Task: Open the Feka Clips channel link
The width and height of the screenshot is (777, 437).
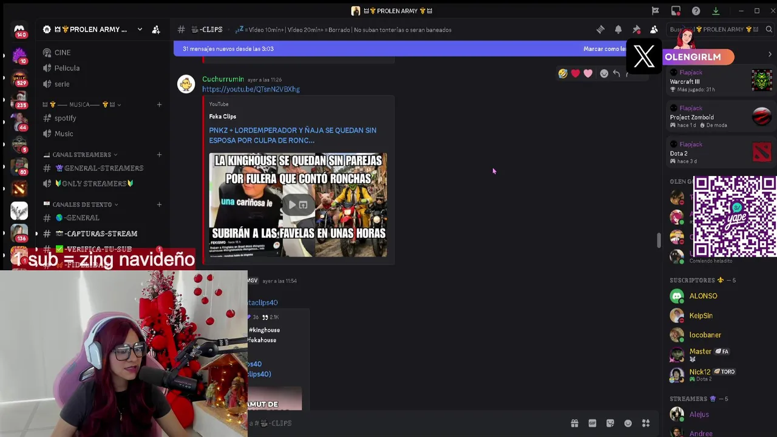Action: click(x=223, y=117)
